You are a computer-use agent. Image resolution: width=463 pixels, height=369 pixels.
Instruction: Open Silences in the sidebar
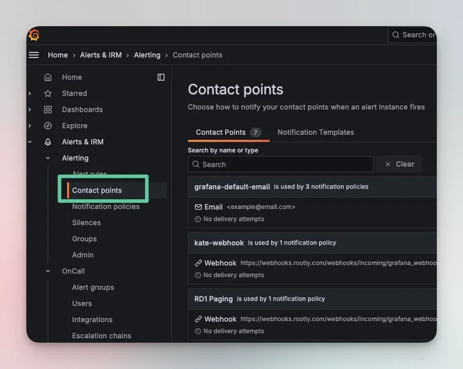[x=86, y=223]
